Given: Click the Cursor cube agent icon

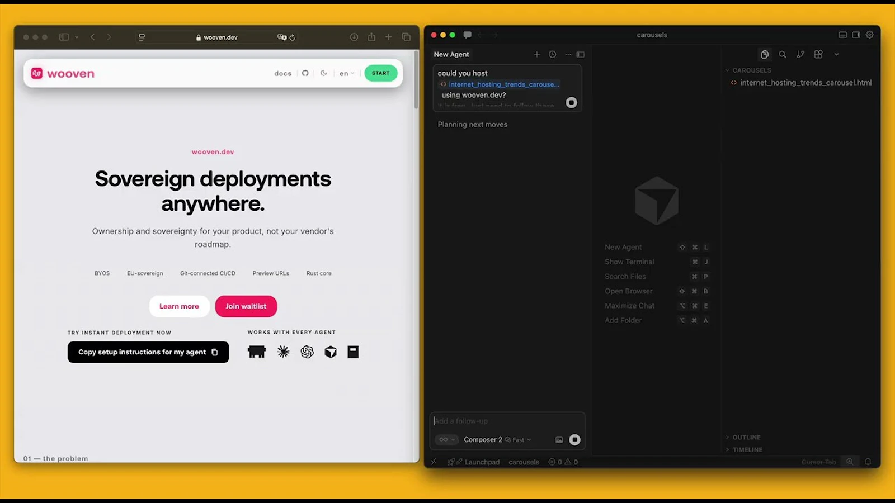Looking at the screenshot, I should pyautogui.click(x=331, y=352).
